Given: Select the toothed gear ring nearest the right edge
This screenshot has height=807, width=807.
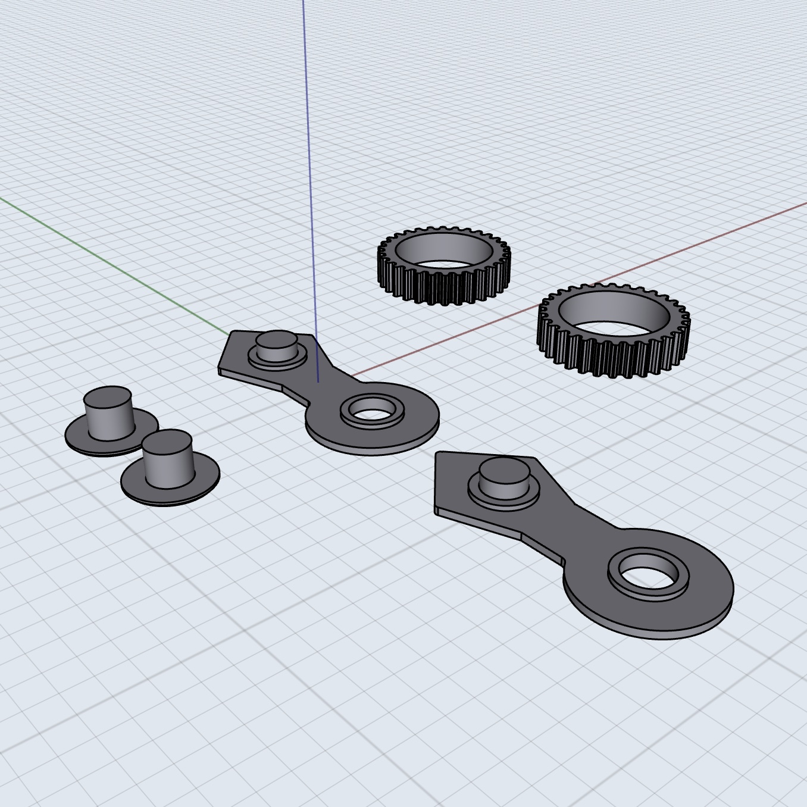Looking at the screenshot, I should [614, 330].
